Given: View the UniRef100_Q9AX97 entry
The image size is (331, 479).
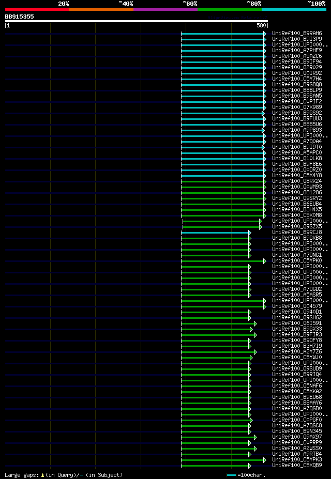Looking at the screenshot, I should [297, 437].
